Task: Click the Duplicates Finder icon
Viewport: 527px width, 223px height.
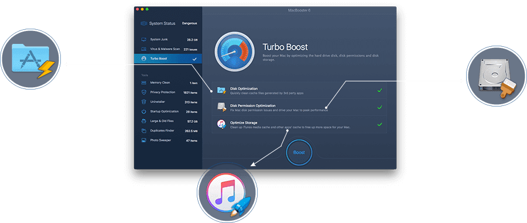Action: tap(144, 131)
